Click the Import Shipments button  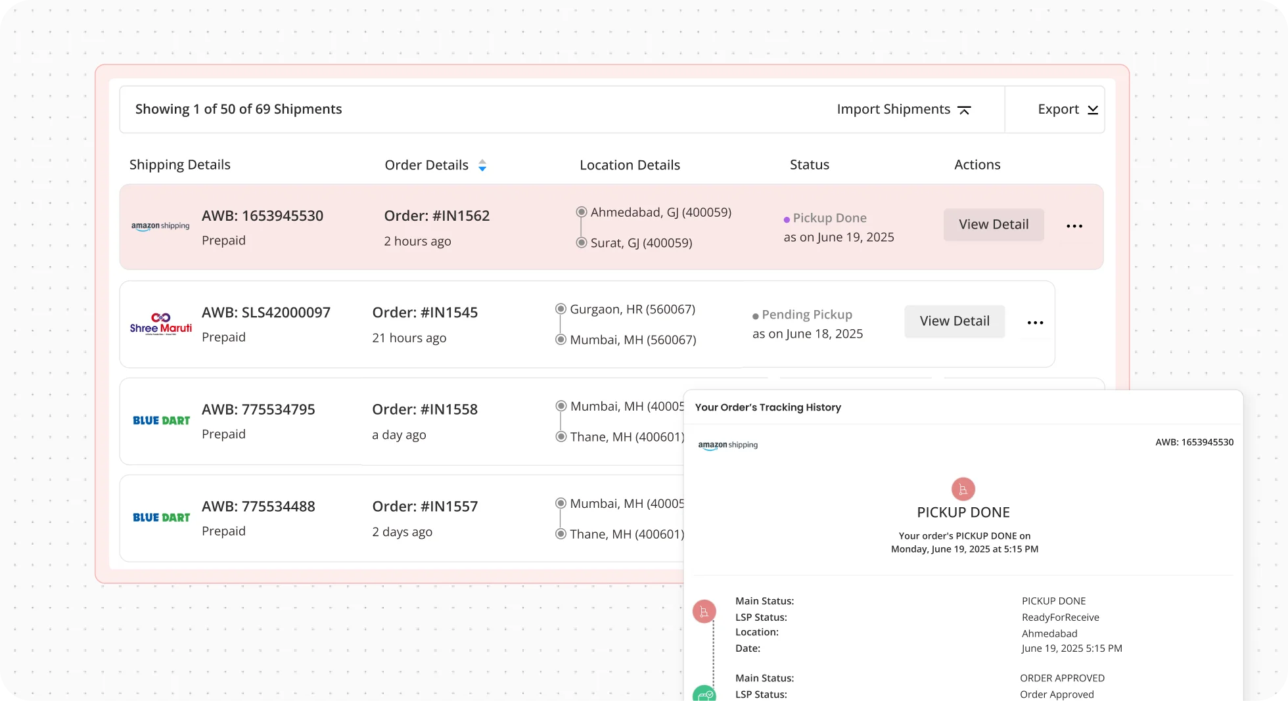pyautogui.click(x=893, y=109)
